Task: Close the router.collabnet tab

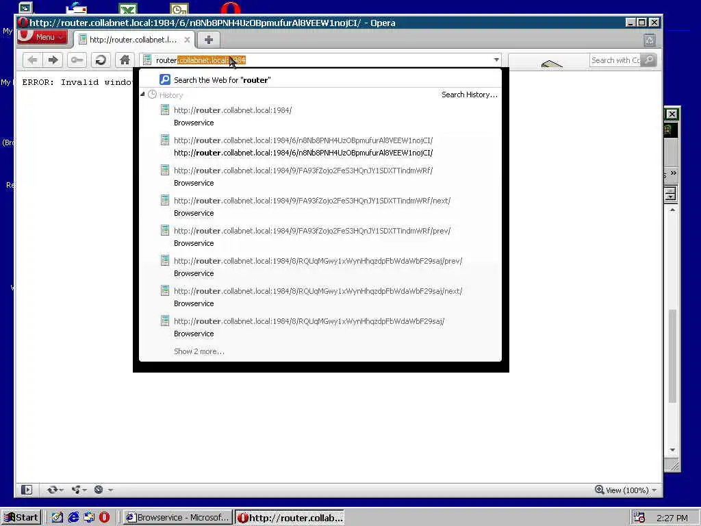Action: click(x=188, y=40)
